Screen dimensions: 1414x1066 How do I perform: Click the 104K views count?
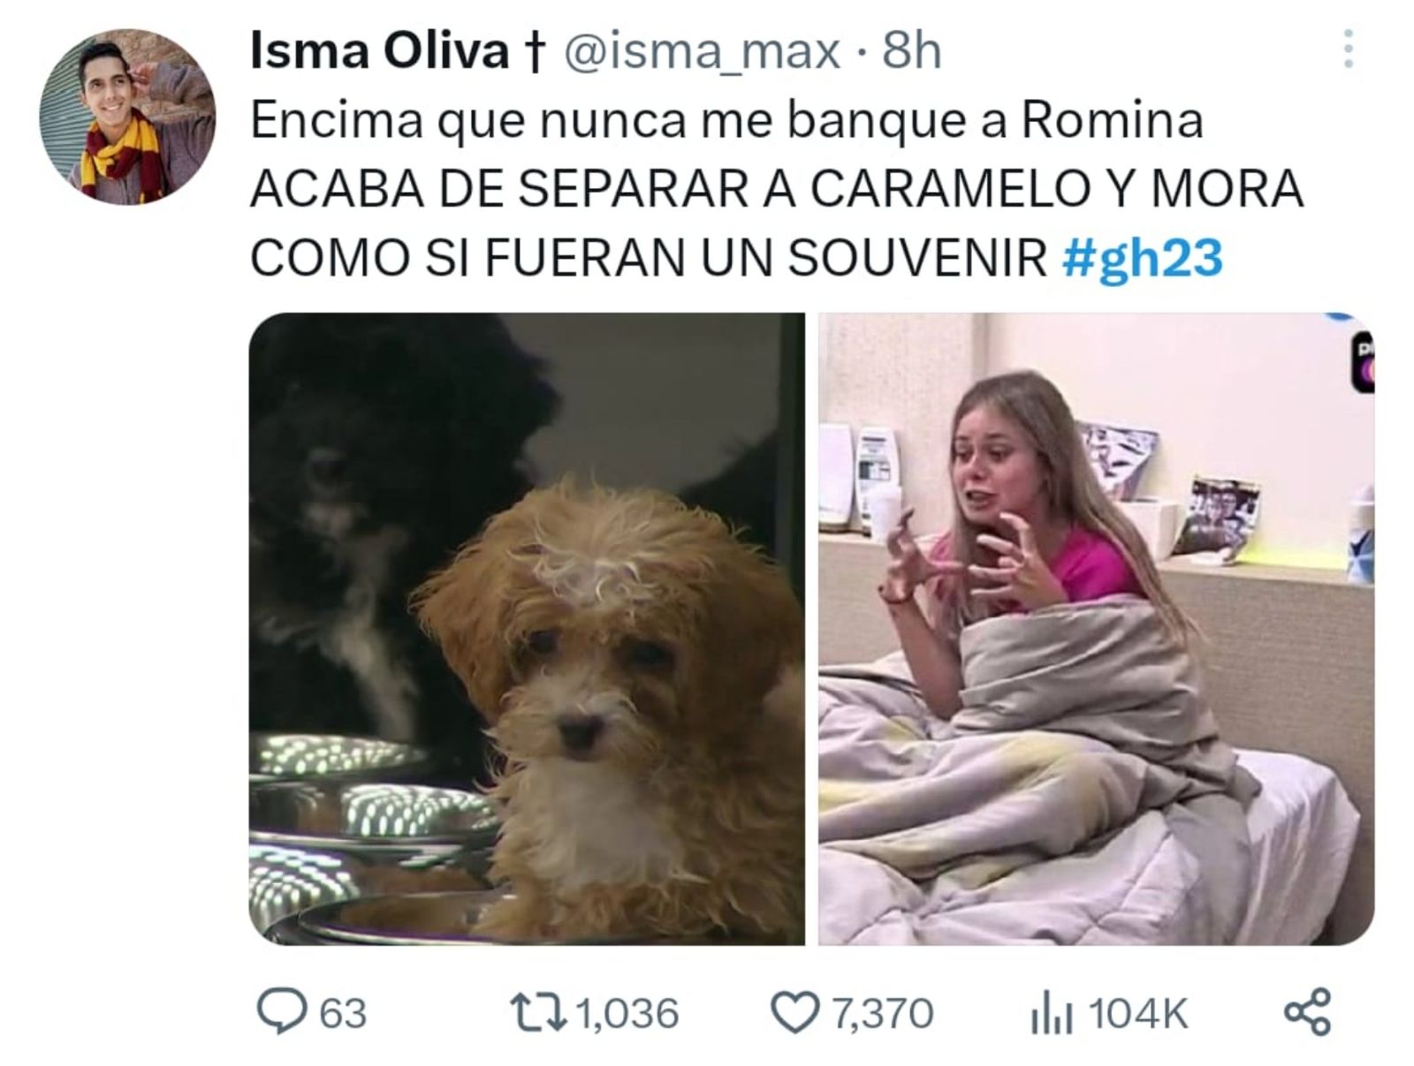coord(1138,1014)
